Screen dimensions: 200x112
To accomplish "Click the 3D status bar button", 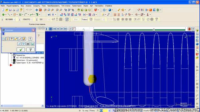I will 80,111.
